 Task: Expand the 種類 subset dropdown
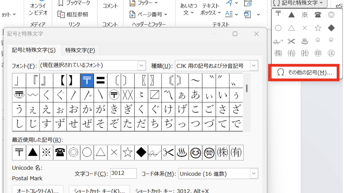coord(253,66)
